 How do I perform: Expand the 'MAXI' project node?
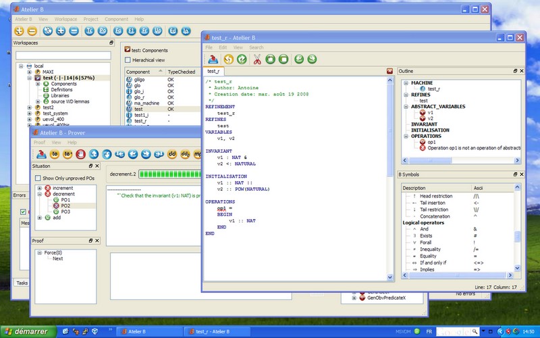click(x=29, y=72)
